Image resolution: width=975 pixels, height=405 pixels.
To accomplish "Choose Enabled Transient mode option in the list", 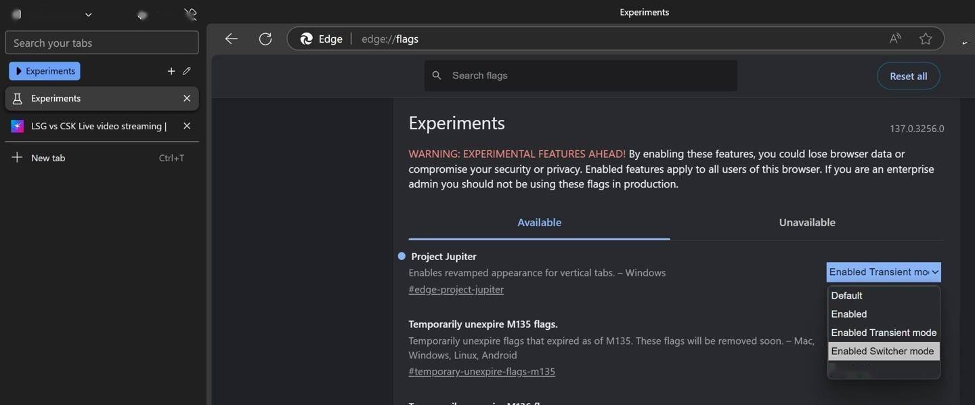I will click(x=884, y=333).
